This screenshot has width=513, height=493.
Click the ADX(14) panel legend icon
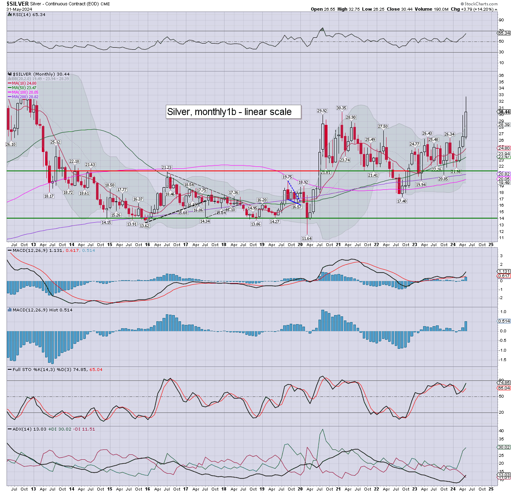(x=10, y=429)
